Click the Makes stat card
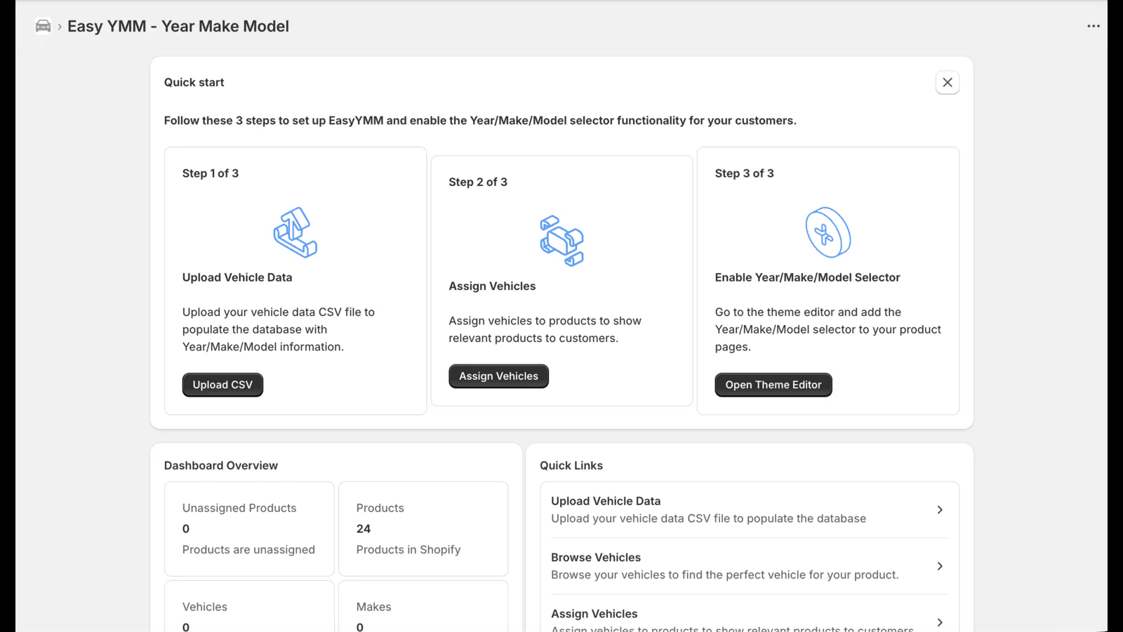 [x=423, y=611]
